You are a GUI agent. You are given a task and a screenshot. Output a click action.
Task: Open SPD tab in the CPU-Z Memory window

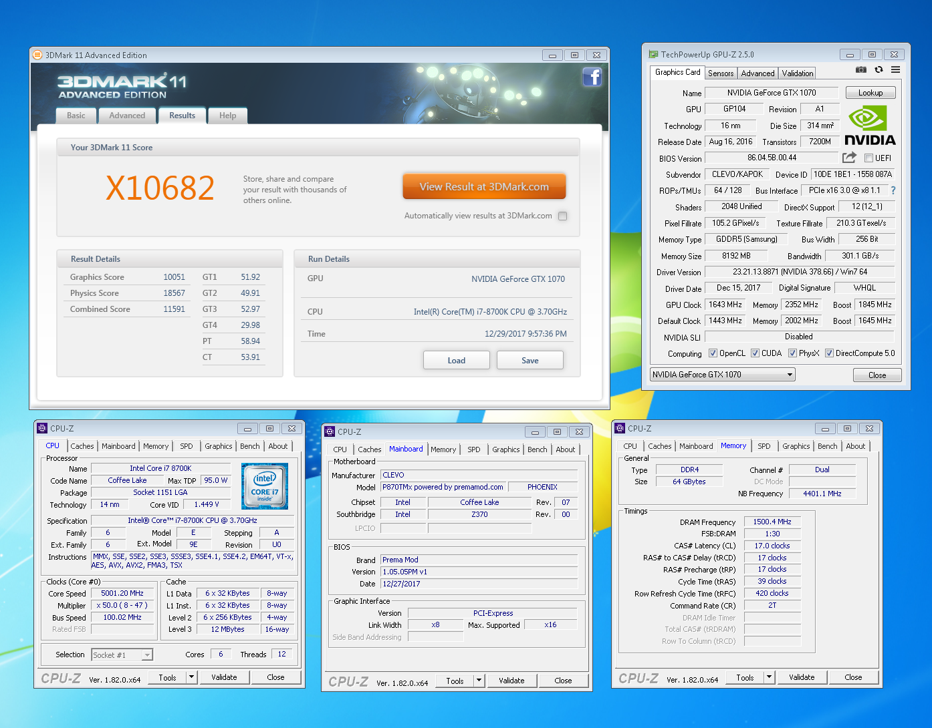[x=764, y=446]
